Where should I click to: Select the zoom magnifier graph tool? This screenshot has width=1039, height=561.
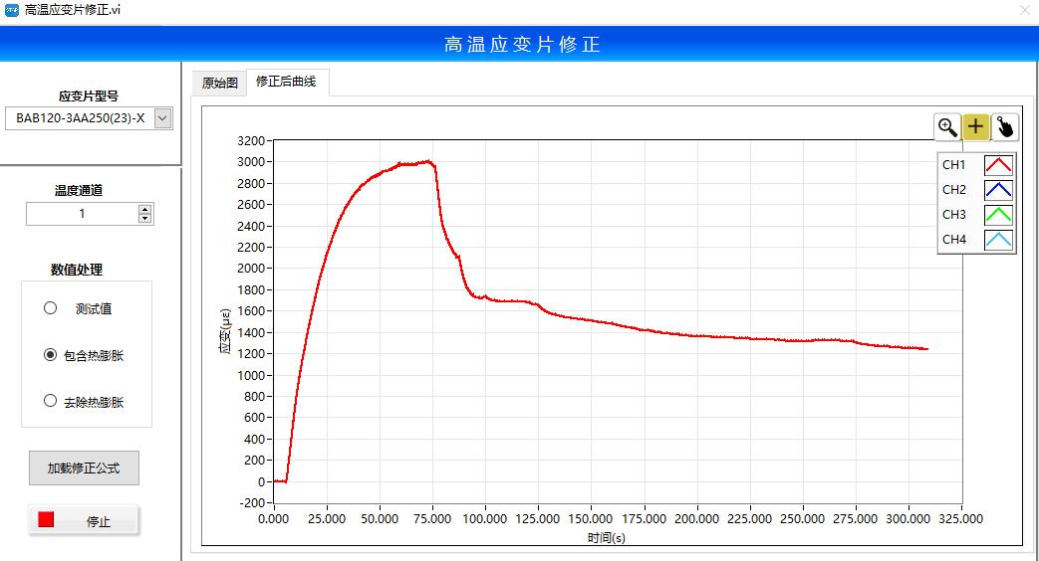tap(947, 126)
